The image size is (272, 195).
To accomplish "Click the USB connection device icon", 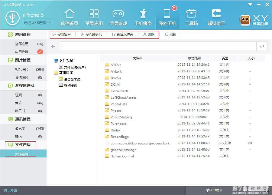I will (x=12, y=18).
